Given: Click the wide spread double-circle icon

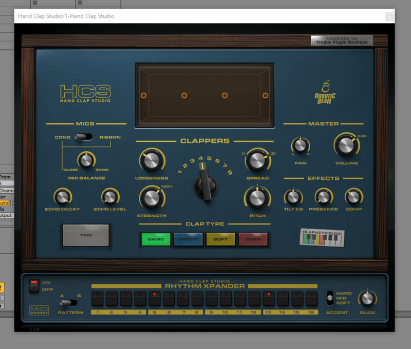Looking at the screenshot, I should (273, 153).
